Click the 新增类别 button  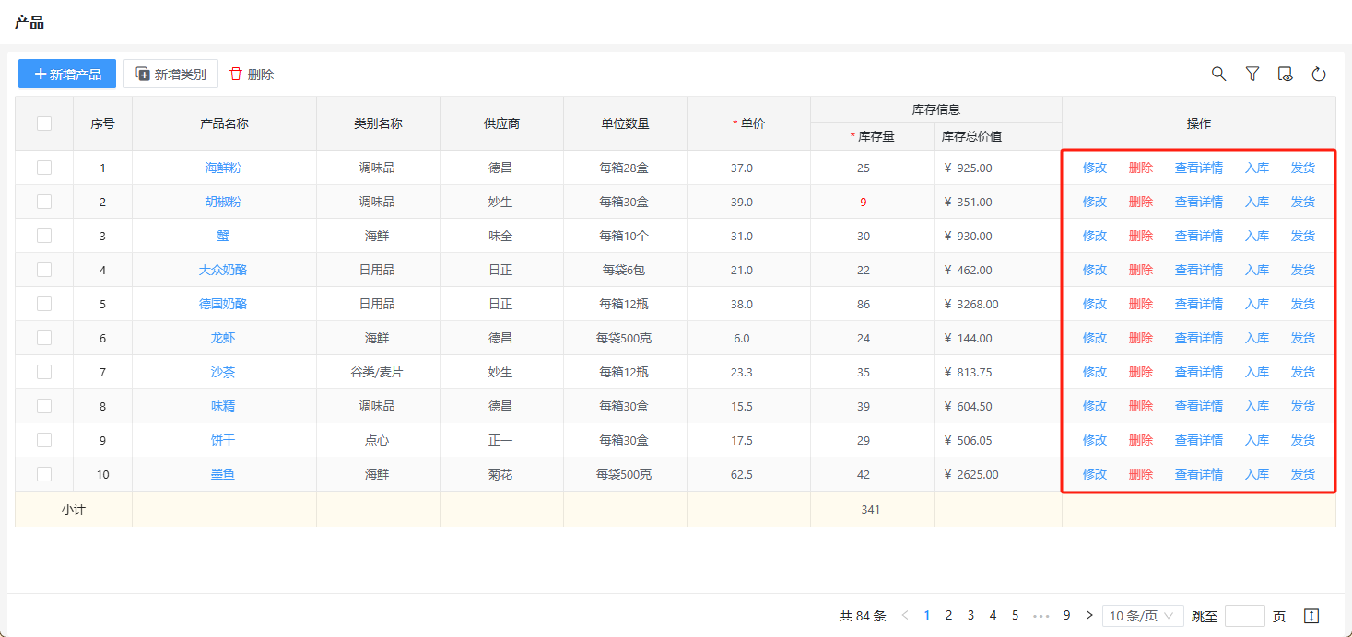tap(170, 74)
